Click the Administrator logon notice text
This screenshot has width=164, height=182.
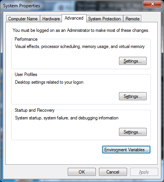pos(81,30)
